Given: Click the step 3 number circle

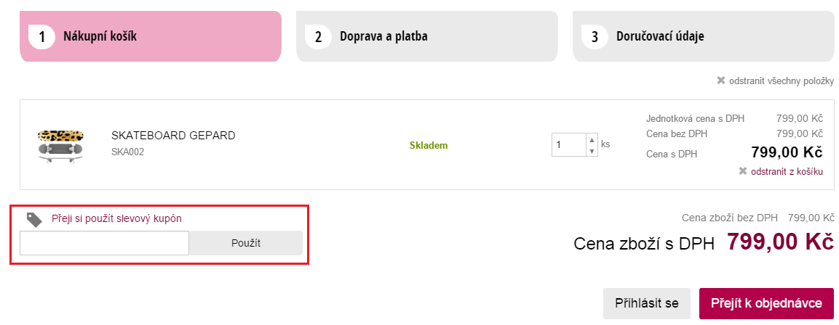Looking at the screenshot, I should pyautogui.click(x=595, y=37).
